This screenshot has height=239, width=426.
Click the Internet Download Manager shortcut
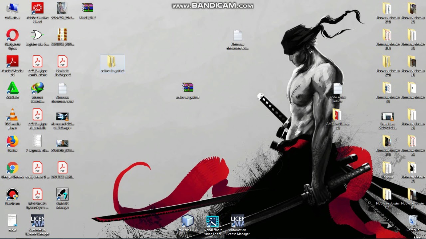coord(37,92)
